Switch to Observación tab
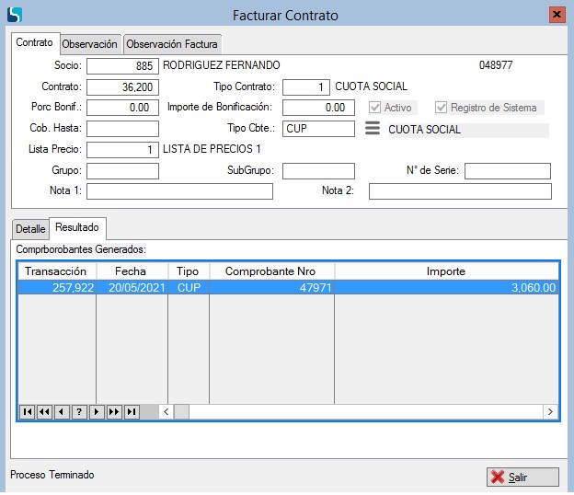Screen dimensions: 574x495 [89, 44]
